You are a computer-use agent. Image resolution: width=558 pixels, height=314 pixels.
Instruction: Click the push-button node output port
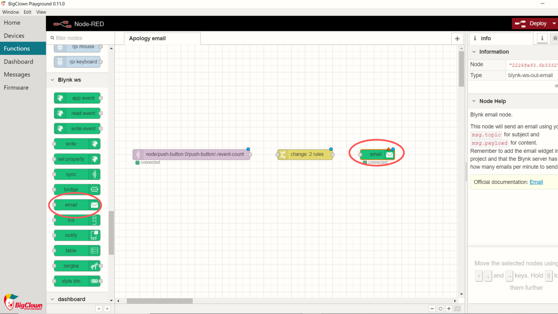point(250,154)
